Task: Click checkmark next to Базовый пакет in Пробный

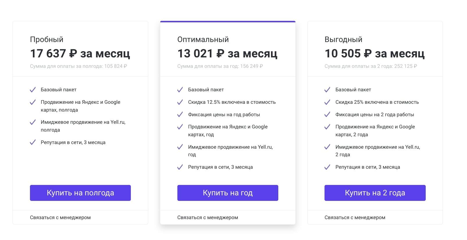Action: (x=33, y=90)
